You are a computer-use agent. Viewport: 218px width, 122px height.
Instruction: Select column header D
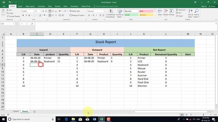pyautogui.click(x=50, y=34)
